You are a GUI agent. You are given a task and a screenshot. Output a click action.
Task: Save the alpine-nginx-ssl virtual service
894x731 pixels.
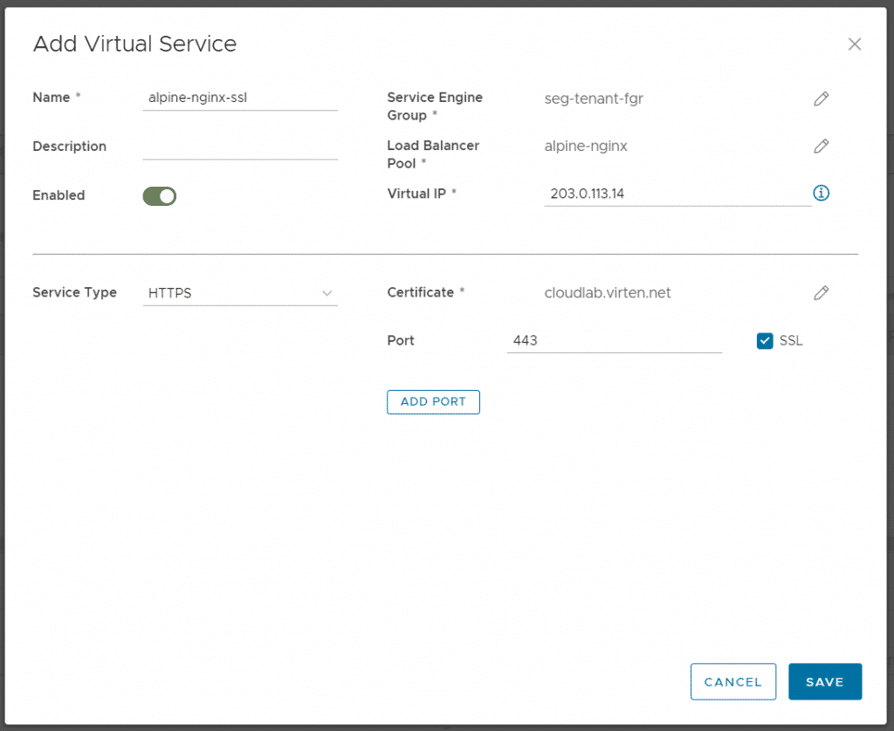(824, 681)
